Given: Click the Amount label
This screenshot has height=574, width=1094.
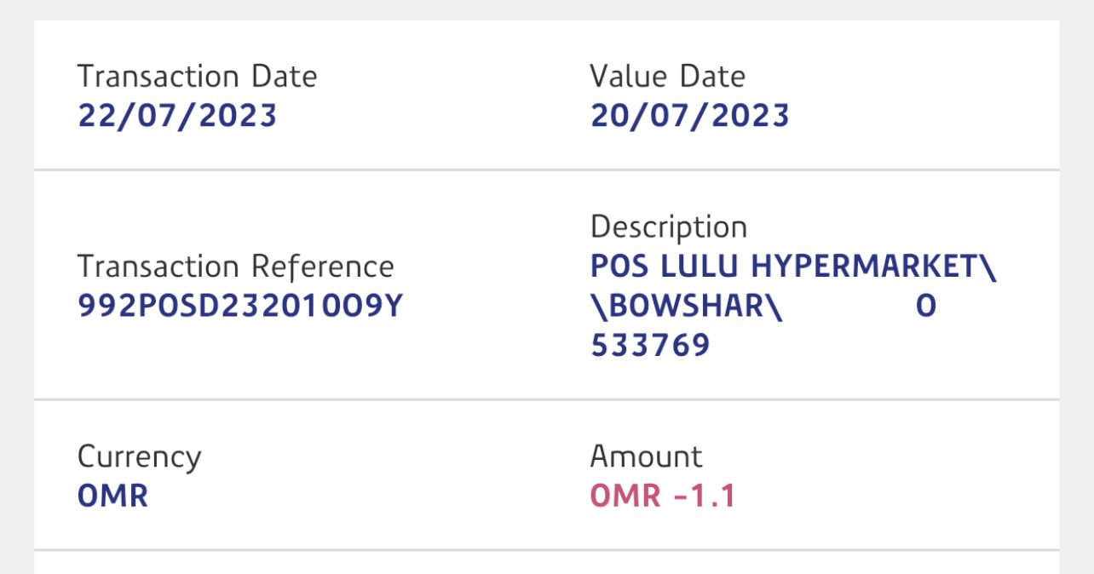Looking at the screenshot, I should pos(646,456).
